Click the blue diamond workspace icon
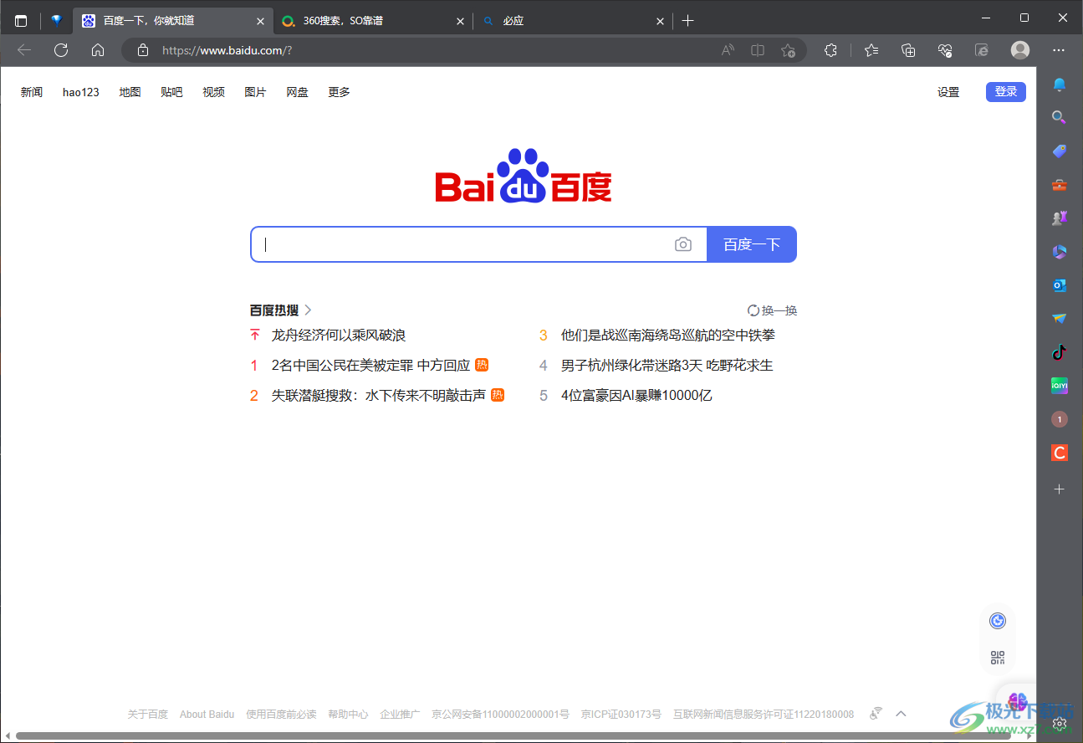The height and width of the screenshot is (743, 1083). pos(56,21)
